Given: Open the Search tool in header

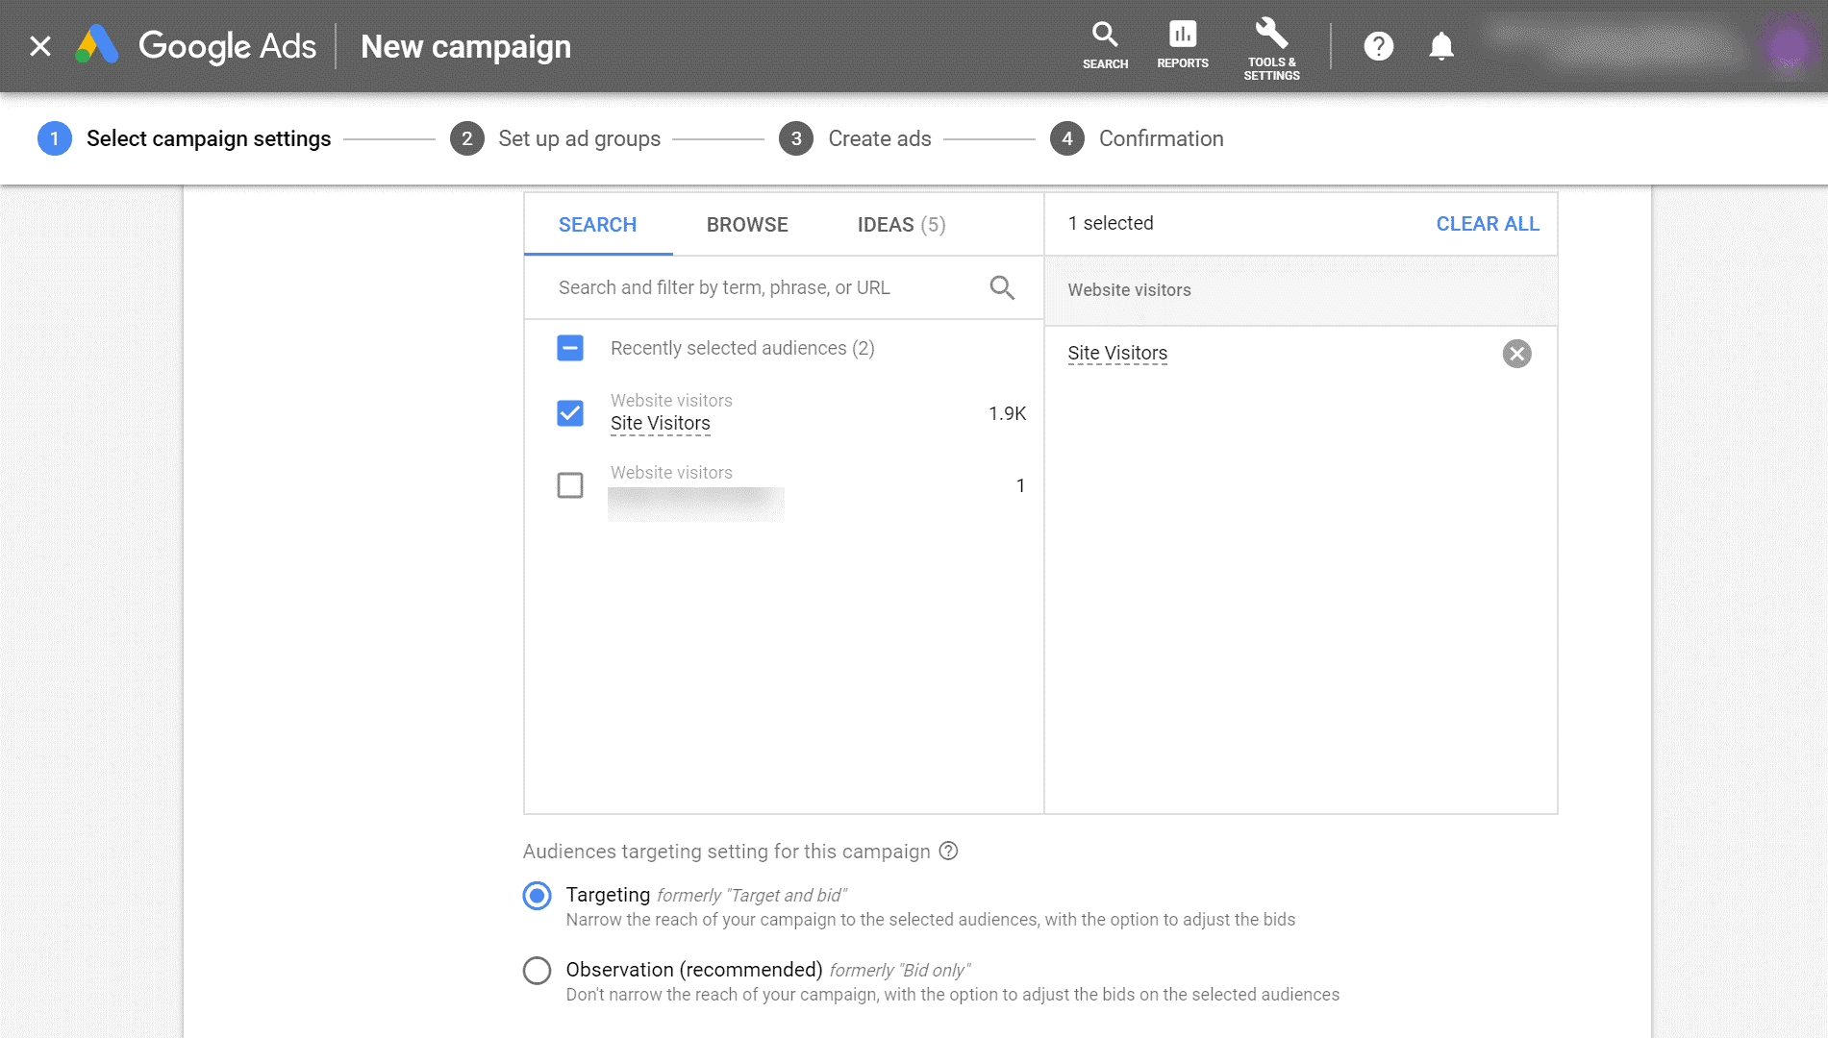Looking at the screenshot, I should pos(1105,46).
